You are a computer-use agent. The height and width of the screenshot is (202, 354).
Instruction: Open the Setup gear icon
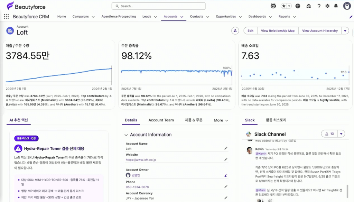(x=327, y=6)
